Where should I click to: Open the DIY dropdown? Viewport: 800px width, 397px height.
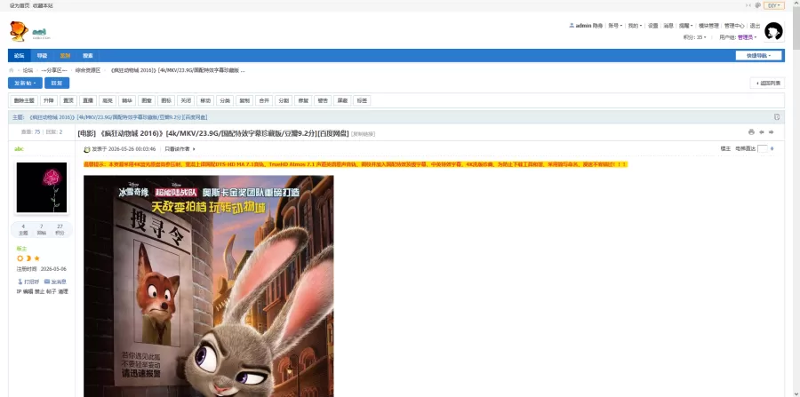click(773, 5)
